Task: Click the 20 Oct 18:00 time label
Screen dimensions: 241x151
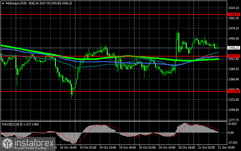Action: pos(187,148)
